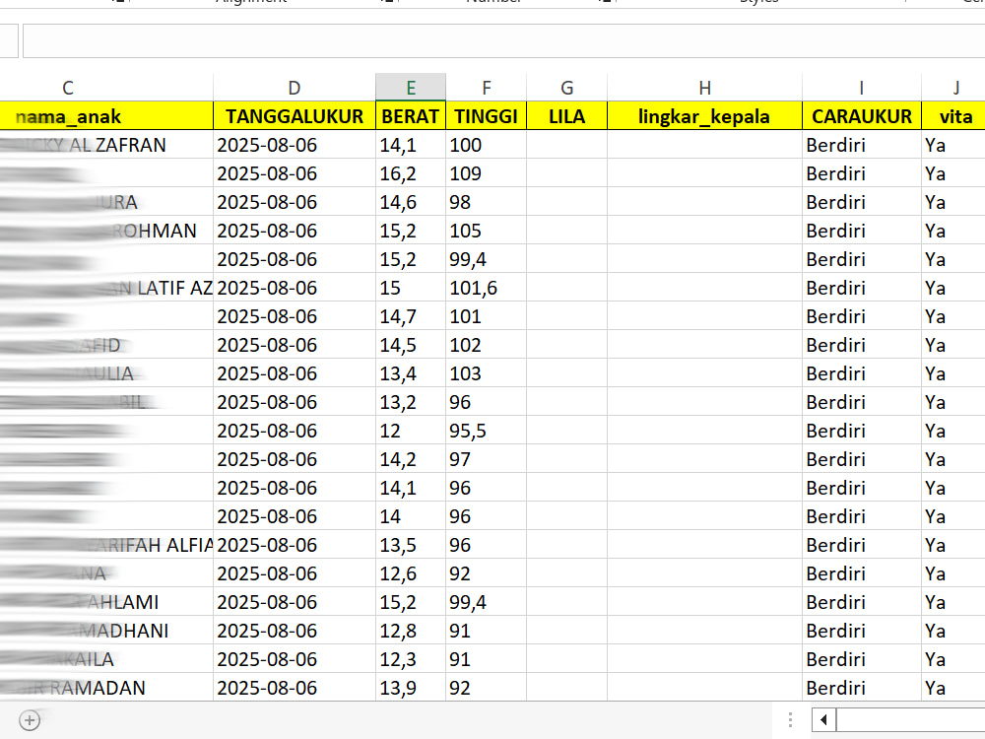The height and width of the screenshot is (739, 985).
Task: Select BERAT cell with value 12
Action: 411,431
